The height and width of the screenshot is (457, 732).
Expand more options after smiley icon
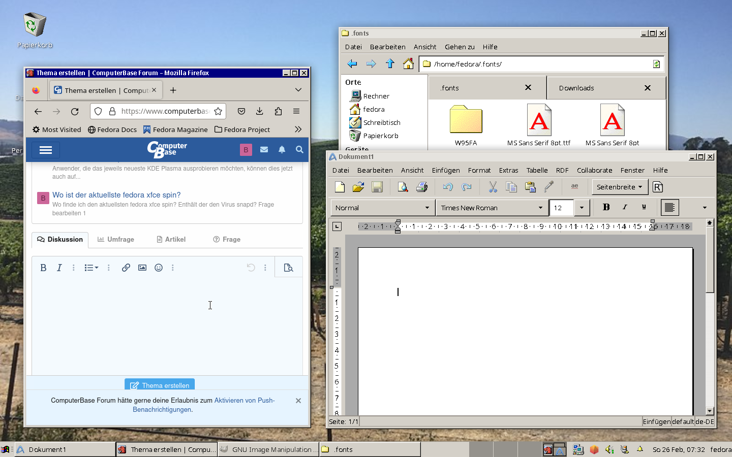(x=173, y=268)
